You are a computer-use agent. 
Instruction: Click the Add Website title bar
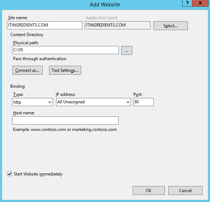pos(105,5)
